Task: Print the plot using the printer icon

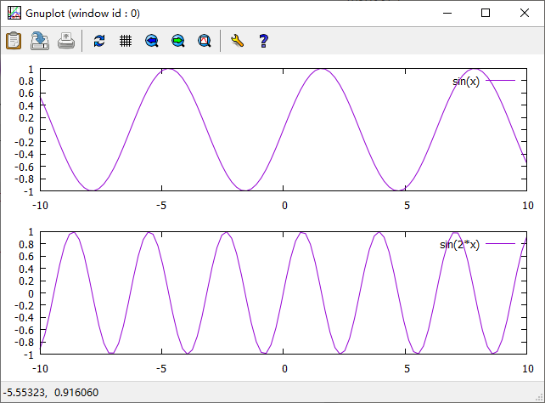Action: coord(66,41)
